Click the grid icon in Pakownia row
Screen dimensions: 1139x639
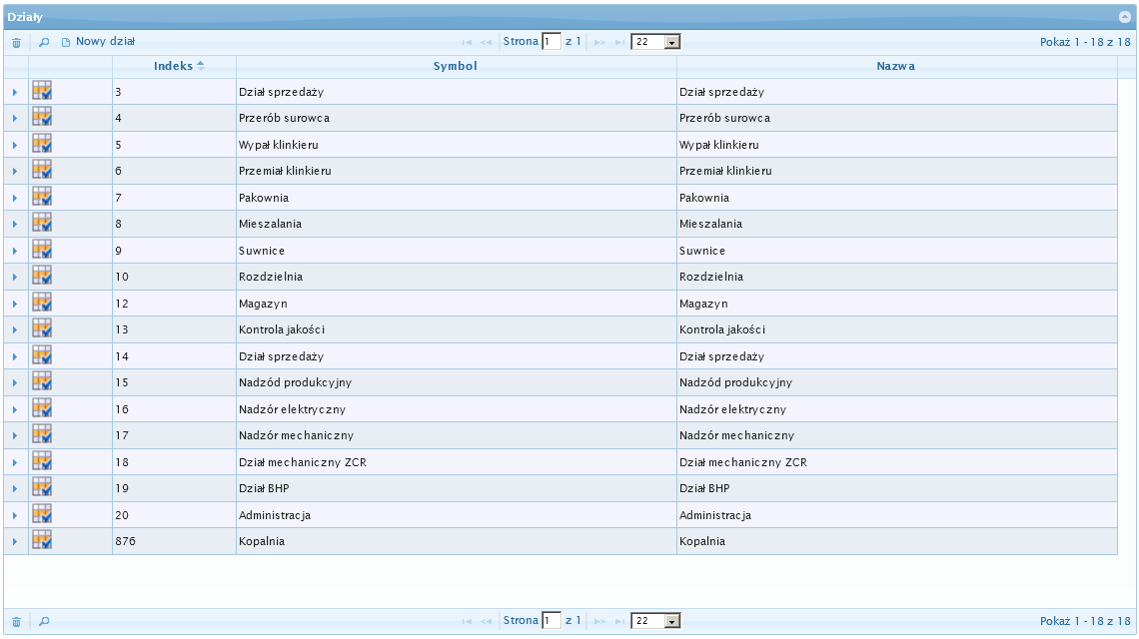click(x=42, y=197)
